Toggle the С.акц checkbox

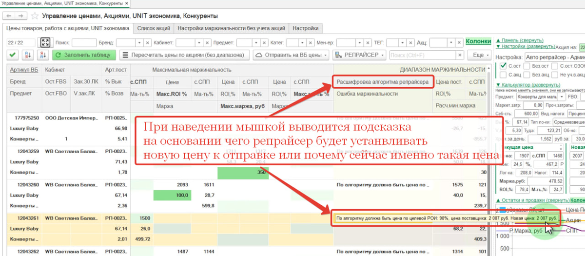503,75
